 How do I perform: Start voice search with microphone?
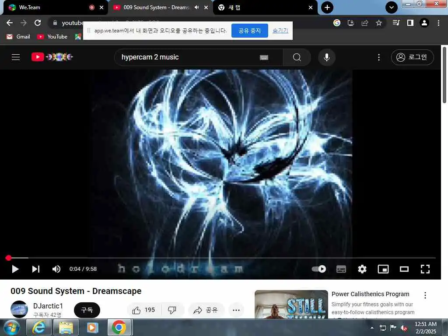(x=326, y=57)
